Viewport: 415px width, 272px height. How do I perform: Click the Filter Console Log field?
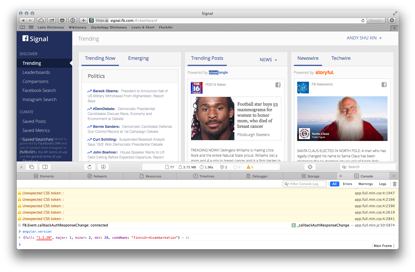coord(305,184)
